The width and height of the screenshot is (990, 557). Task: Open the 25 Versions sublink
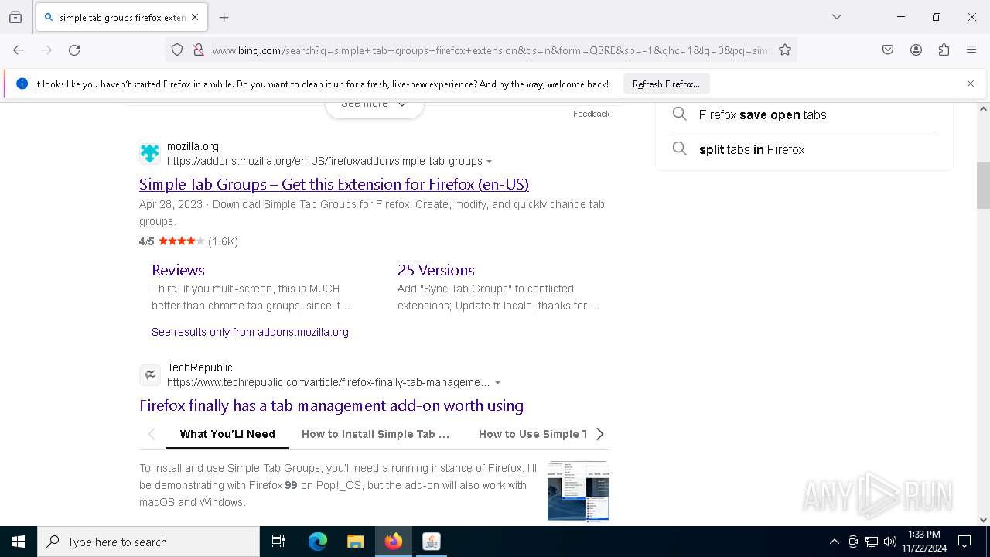coord(436,270)
